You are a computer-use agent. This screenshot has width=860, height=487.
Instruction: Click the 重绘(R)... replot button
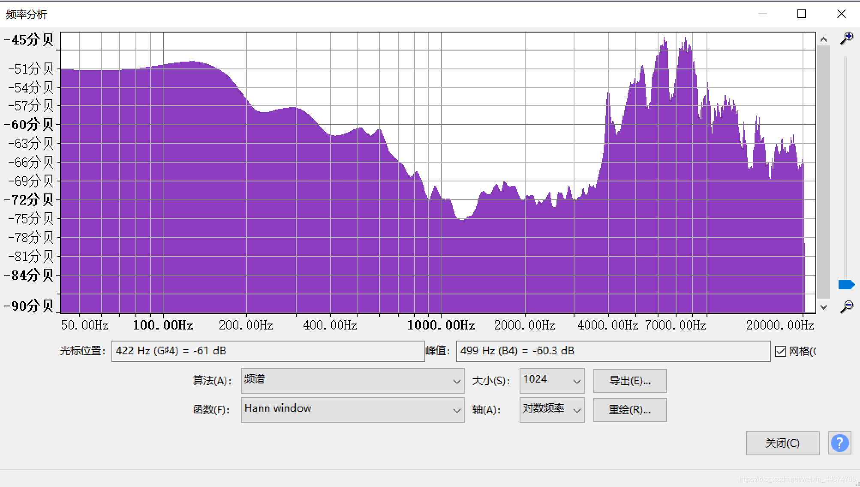click(630, 410)
